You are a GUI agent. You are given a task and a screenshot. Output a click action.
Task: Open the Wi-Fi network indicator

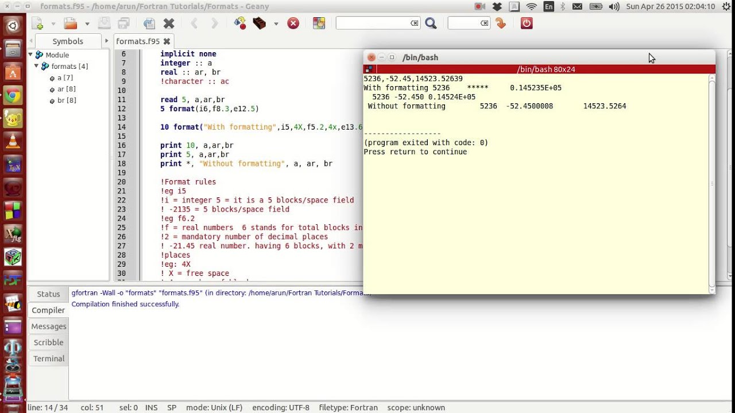click(532, 6)
